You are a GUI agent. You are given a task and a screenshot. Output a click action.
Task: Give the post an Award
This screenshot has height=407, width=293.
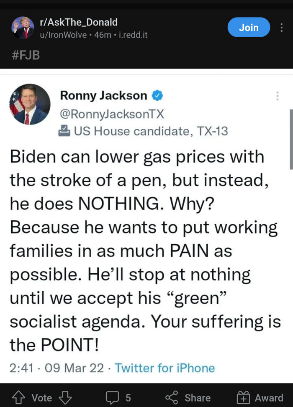[243, 398]
